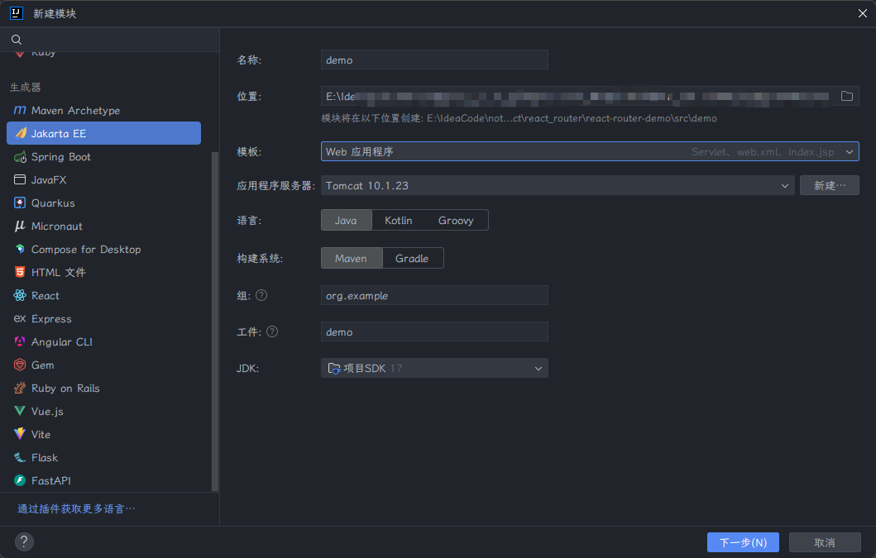Select the React generator entry

click(x=103, y=295)
